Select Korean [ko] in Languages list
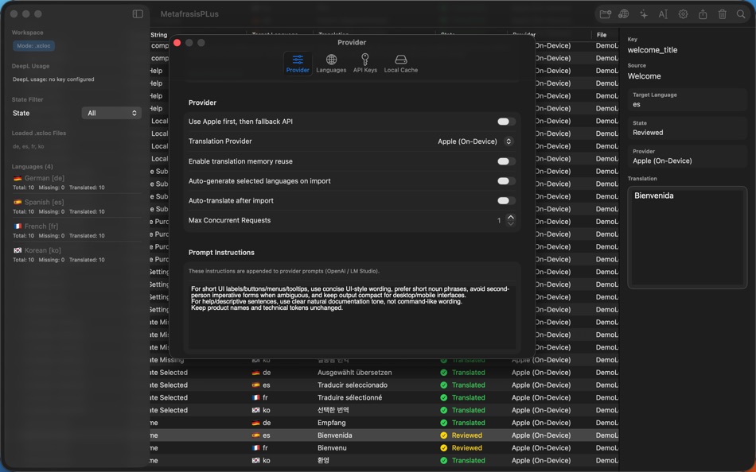Viewport: 756px width, 472px height. (76, 255)
